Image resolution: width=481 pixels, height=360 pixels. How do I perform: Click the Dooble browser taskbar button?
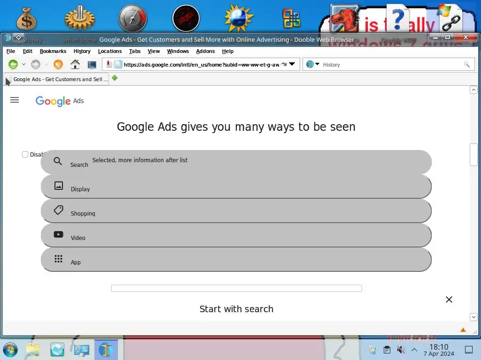[106, 350]
